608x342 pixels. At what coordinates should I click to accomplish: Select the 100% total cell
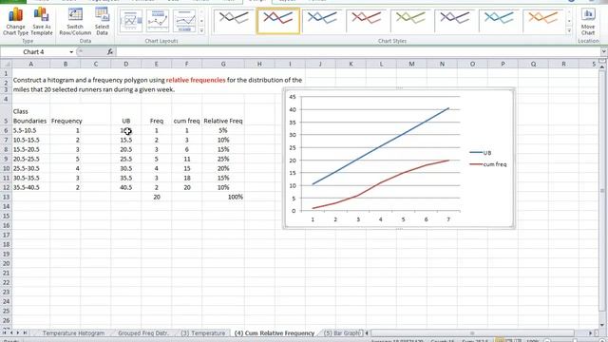tap(223, 197)
